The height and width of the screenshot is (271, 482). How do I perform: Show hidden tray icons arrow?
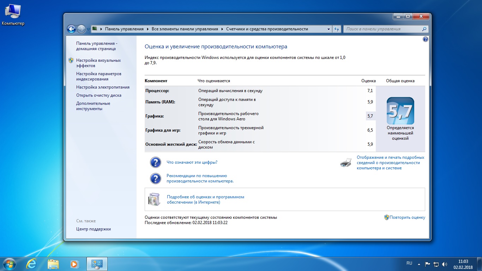(x=419, y=264)
